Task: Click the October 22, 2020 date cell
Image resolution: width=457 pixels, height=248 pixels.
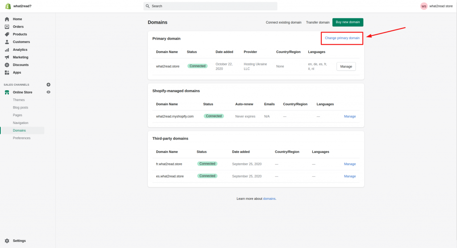Action: click(x=224, y=66)
